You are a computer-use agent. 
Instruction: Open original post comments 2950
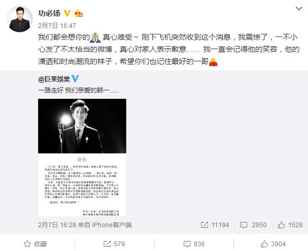[x=253, y=225]
